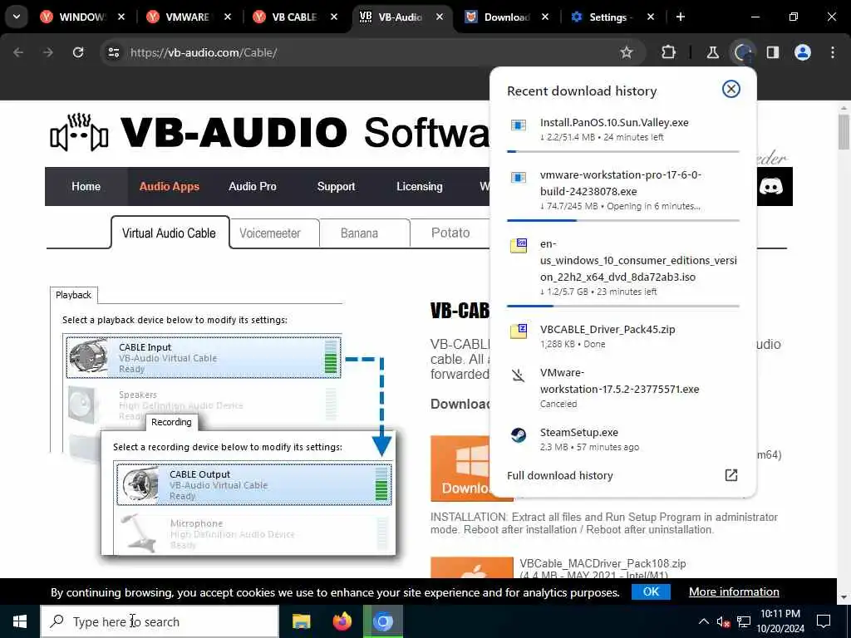Image resolution: width=851 pixels, height=638 pixels.
Task: Open the Extensions puzzle icon
Action: tap(669, 52)
